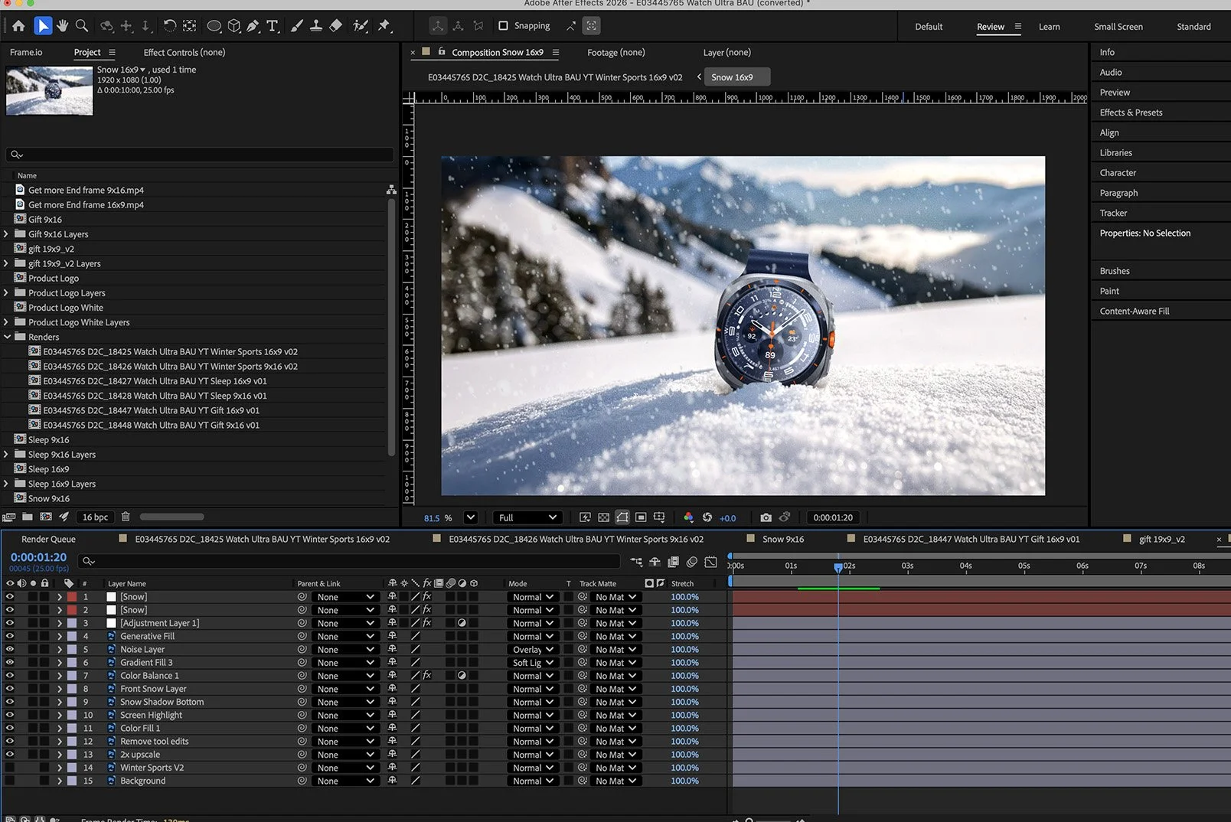Collapse the Renders folder
Screen dimensions: 1231x822
click(x=8, y=337)
